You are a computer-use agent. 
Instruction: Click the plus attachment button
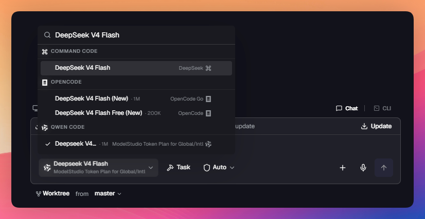tap(343, 168)
